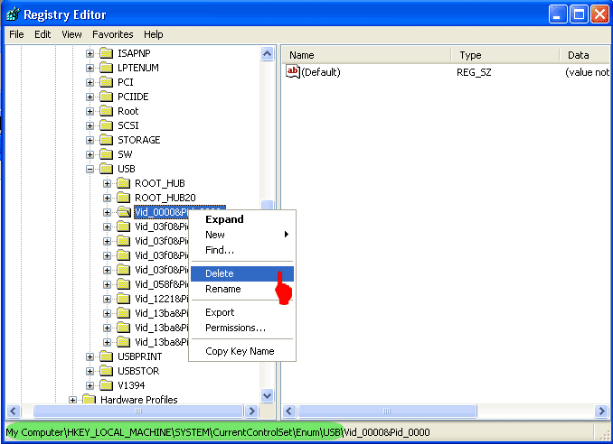Select the SCSI key label
The image size is (613, 444).
[x=128, y=125]
